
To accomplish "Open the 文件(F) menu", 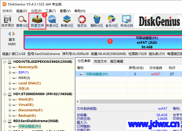I will coord(7,11).
